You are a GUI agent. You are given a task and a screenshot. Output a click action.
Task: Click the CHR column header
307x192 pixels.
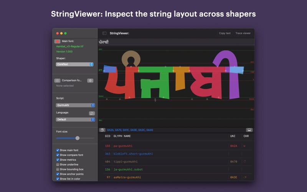pyautogui.click(x=246, y=136)
